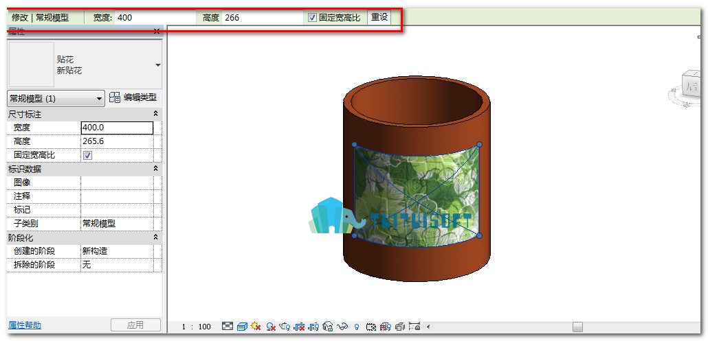Click the edit type icon
Image resolution: width=708 pixels, height=341 pixels.
pos(115,97)
